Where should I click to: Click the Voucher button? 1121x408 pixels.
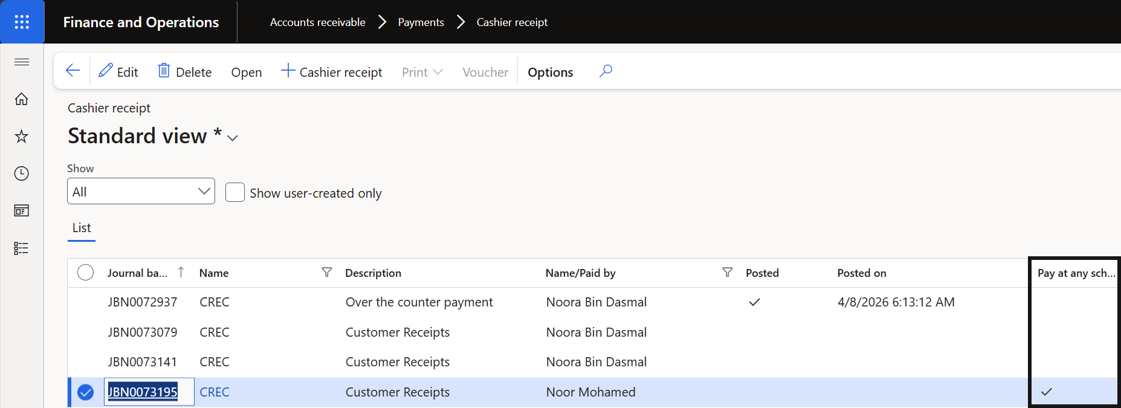(485, 72)
